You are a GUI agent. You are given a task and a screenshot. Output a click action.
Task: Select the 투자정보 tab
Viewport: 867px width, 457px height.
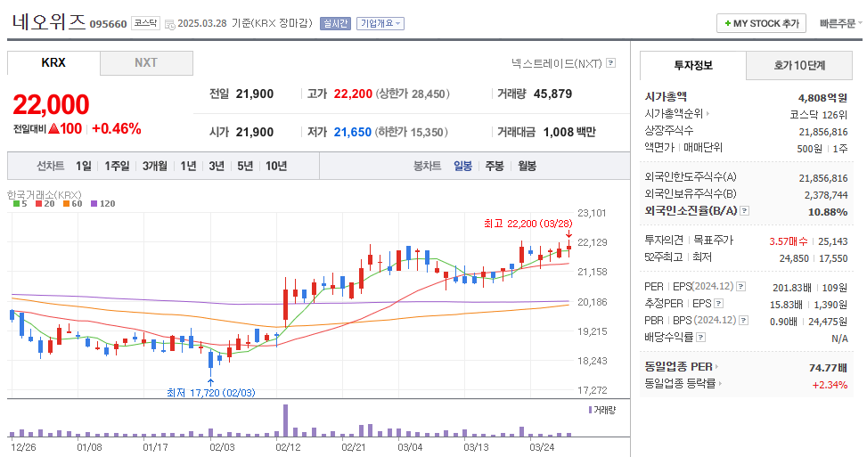pos(693,65)
